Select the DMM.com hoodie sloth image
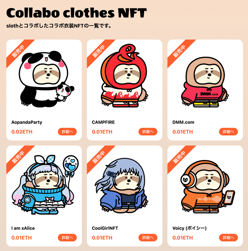The height and width of the screenshot is (251, 248). [205, 82]
